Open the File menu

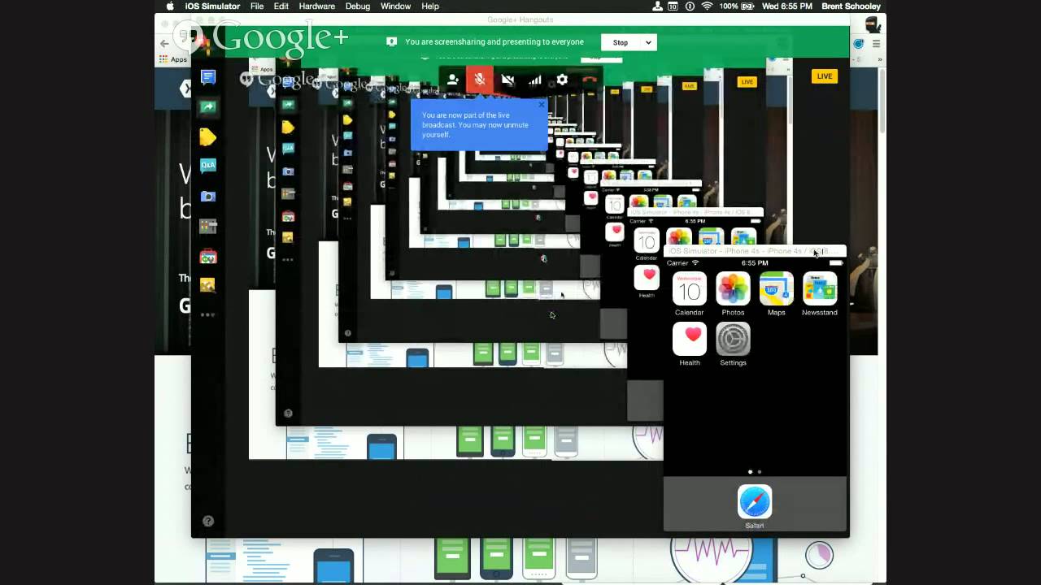(257, 6)
